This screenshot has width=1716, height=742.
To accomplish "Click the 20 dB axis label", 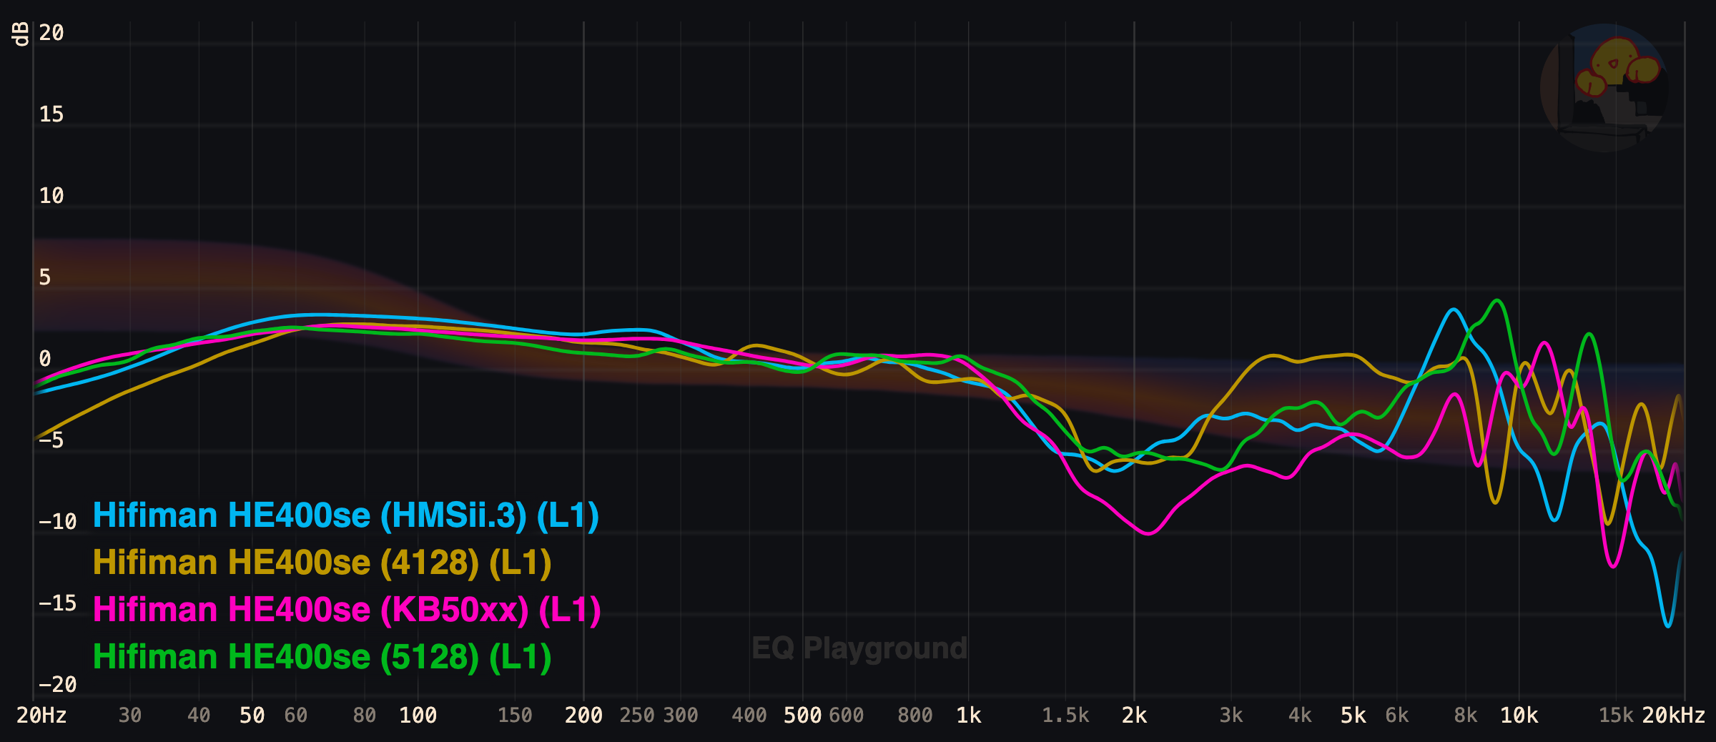I will [51, 33].
